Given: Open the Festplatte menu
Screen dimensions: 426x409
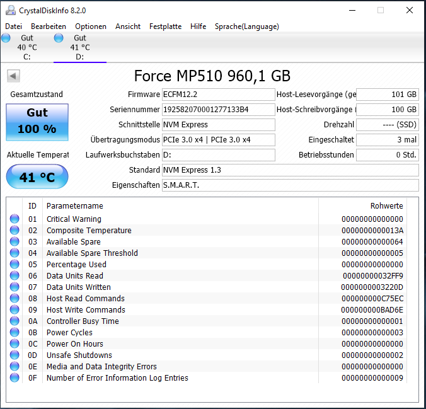Looking at the screenshot, I should tap(165, 26).
